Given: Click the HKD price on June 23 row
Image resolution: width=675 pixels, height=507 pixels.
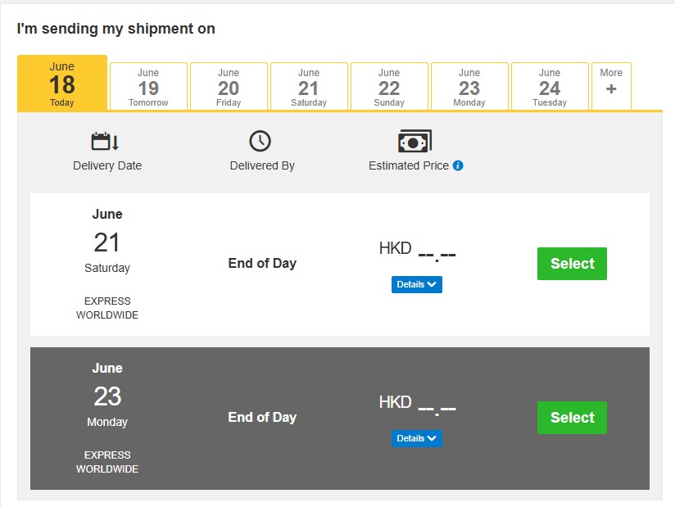Looking at the screenshot, I should [x=417, y=404].
